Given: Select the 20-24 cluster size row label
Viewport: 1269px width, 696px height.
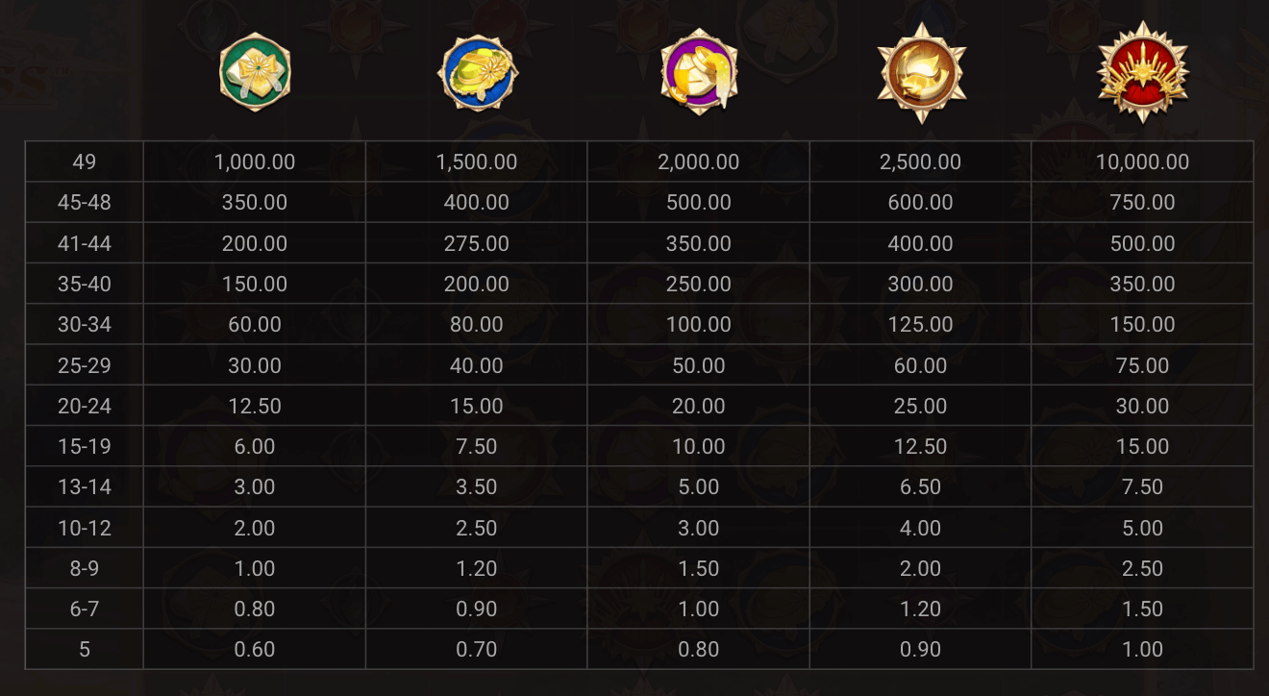Looking at the screenshot, I should click(85, 407).
